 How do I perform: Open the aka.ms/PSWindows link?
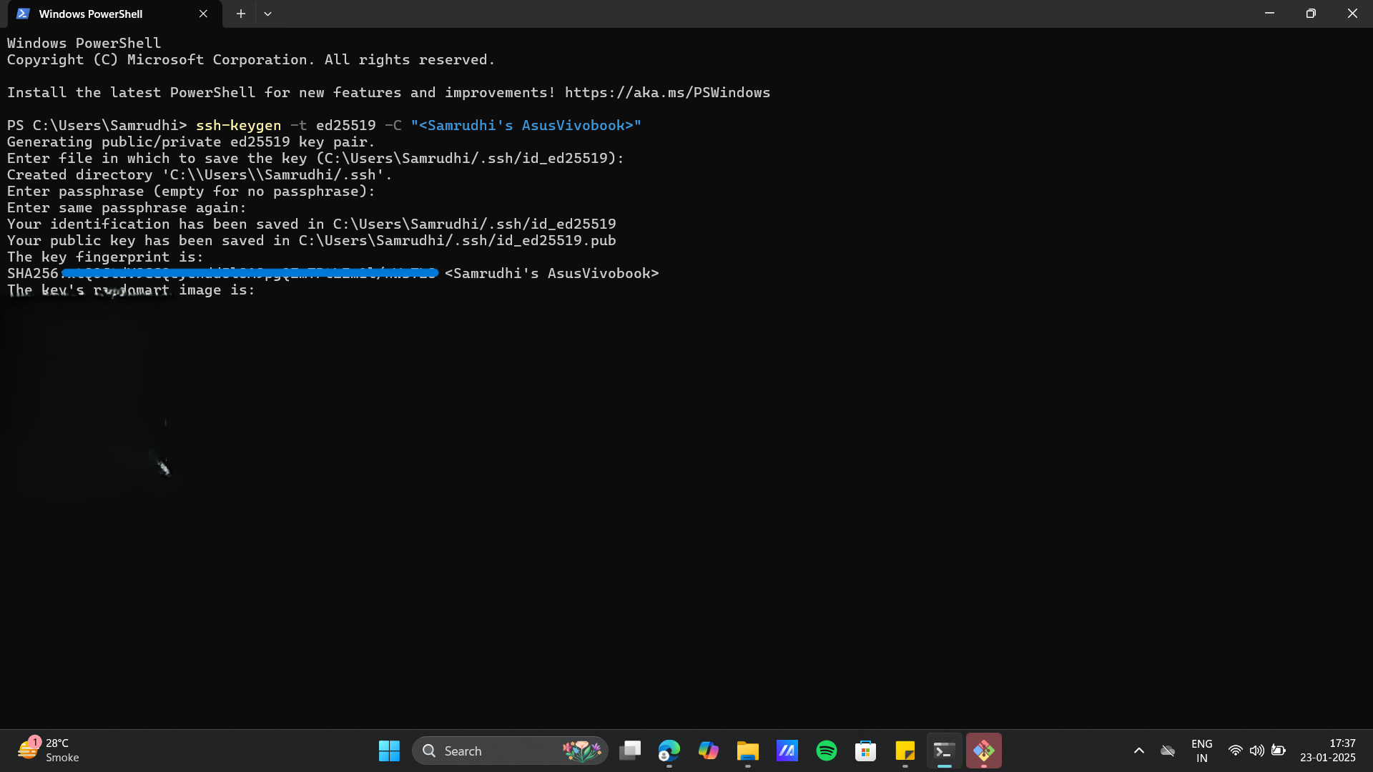666,92
